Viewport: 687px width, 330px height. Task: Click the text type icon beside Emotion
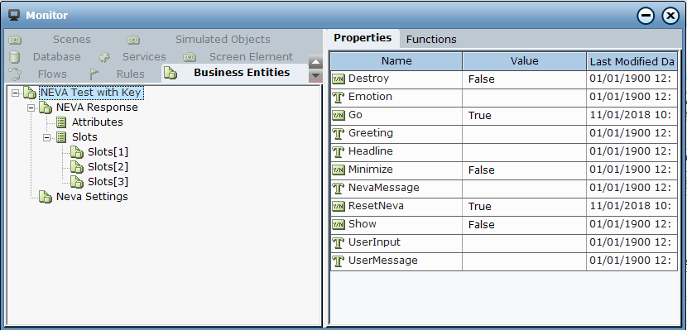pyautogui.click(x=339, y=97)
